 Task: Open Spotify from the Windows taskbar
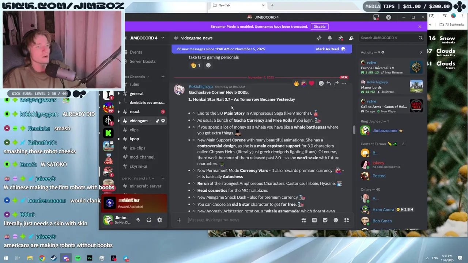coord(78,258)
